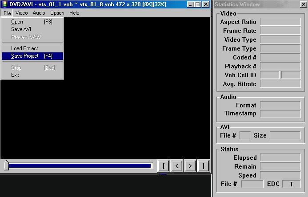Image resolution: width=308 pixels, height=197 pixels.
Task: Choose Save Project [F4] entry
Action: point(32,56)
